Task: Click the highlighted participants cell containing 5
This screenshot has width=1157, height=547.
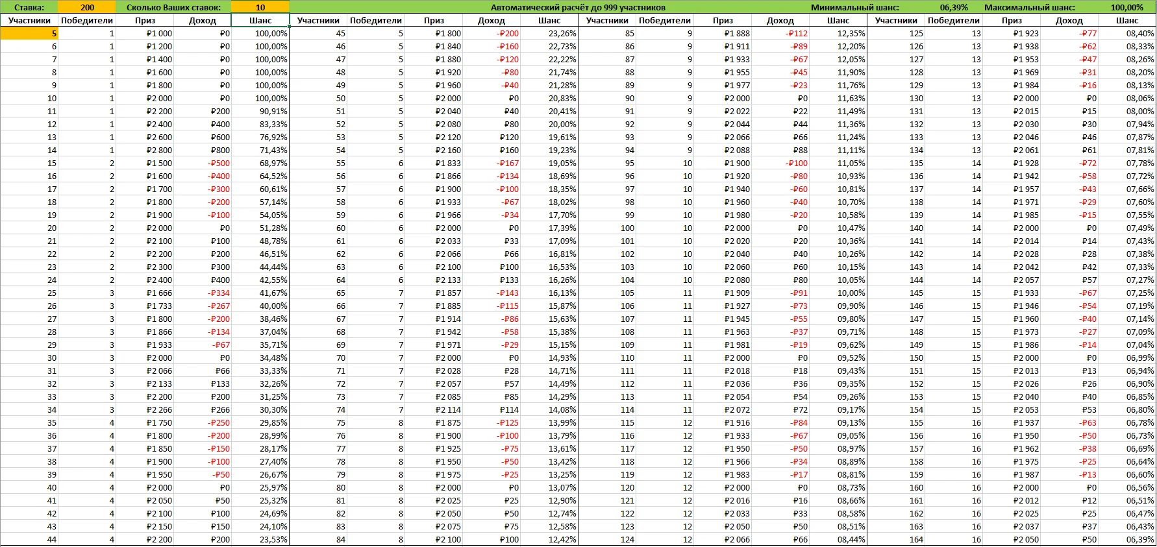Action: [29, 33]
